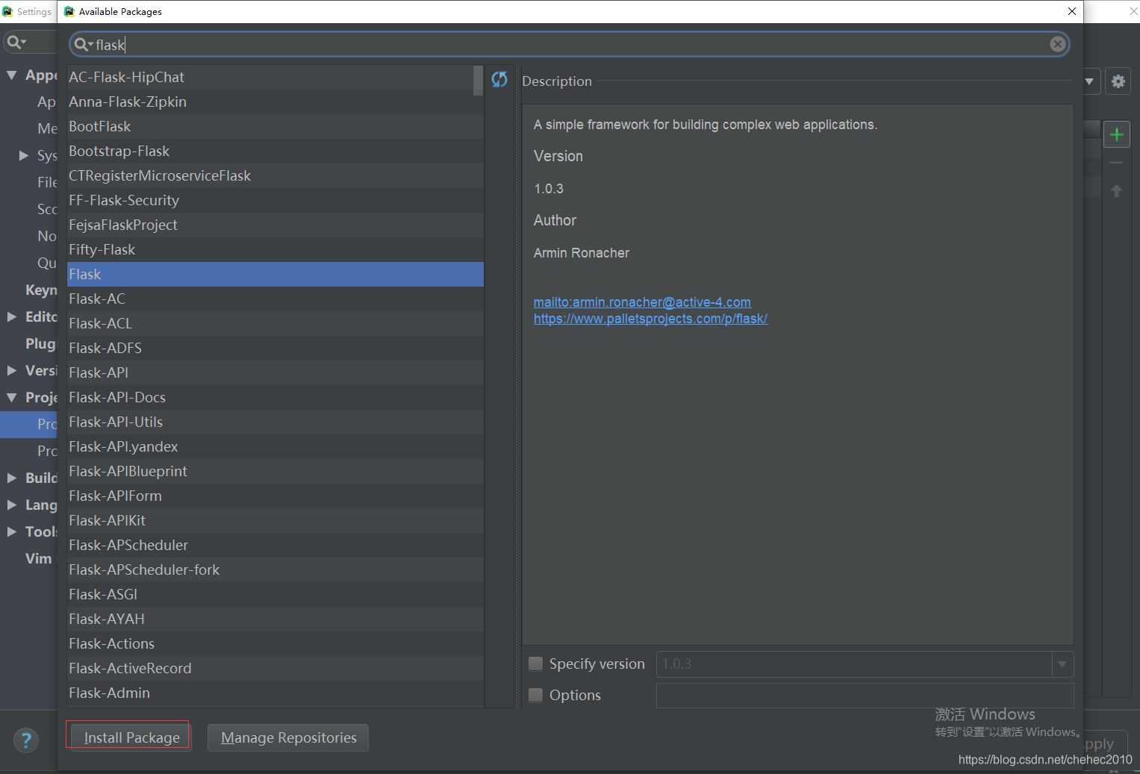This screenshot has height=774, width=1140.
Task: Select the Flask-APScheduler package row
Action: [x=275, y=545]
